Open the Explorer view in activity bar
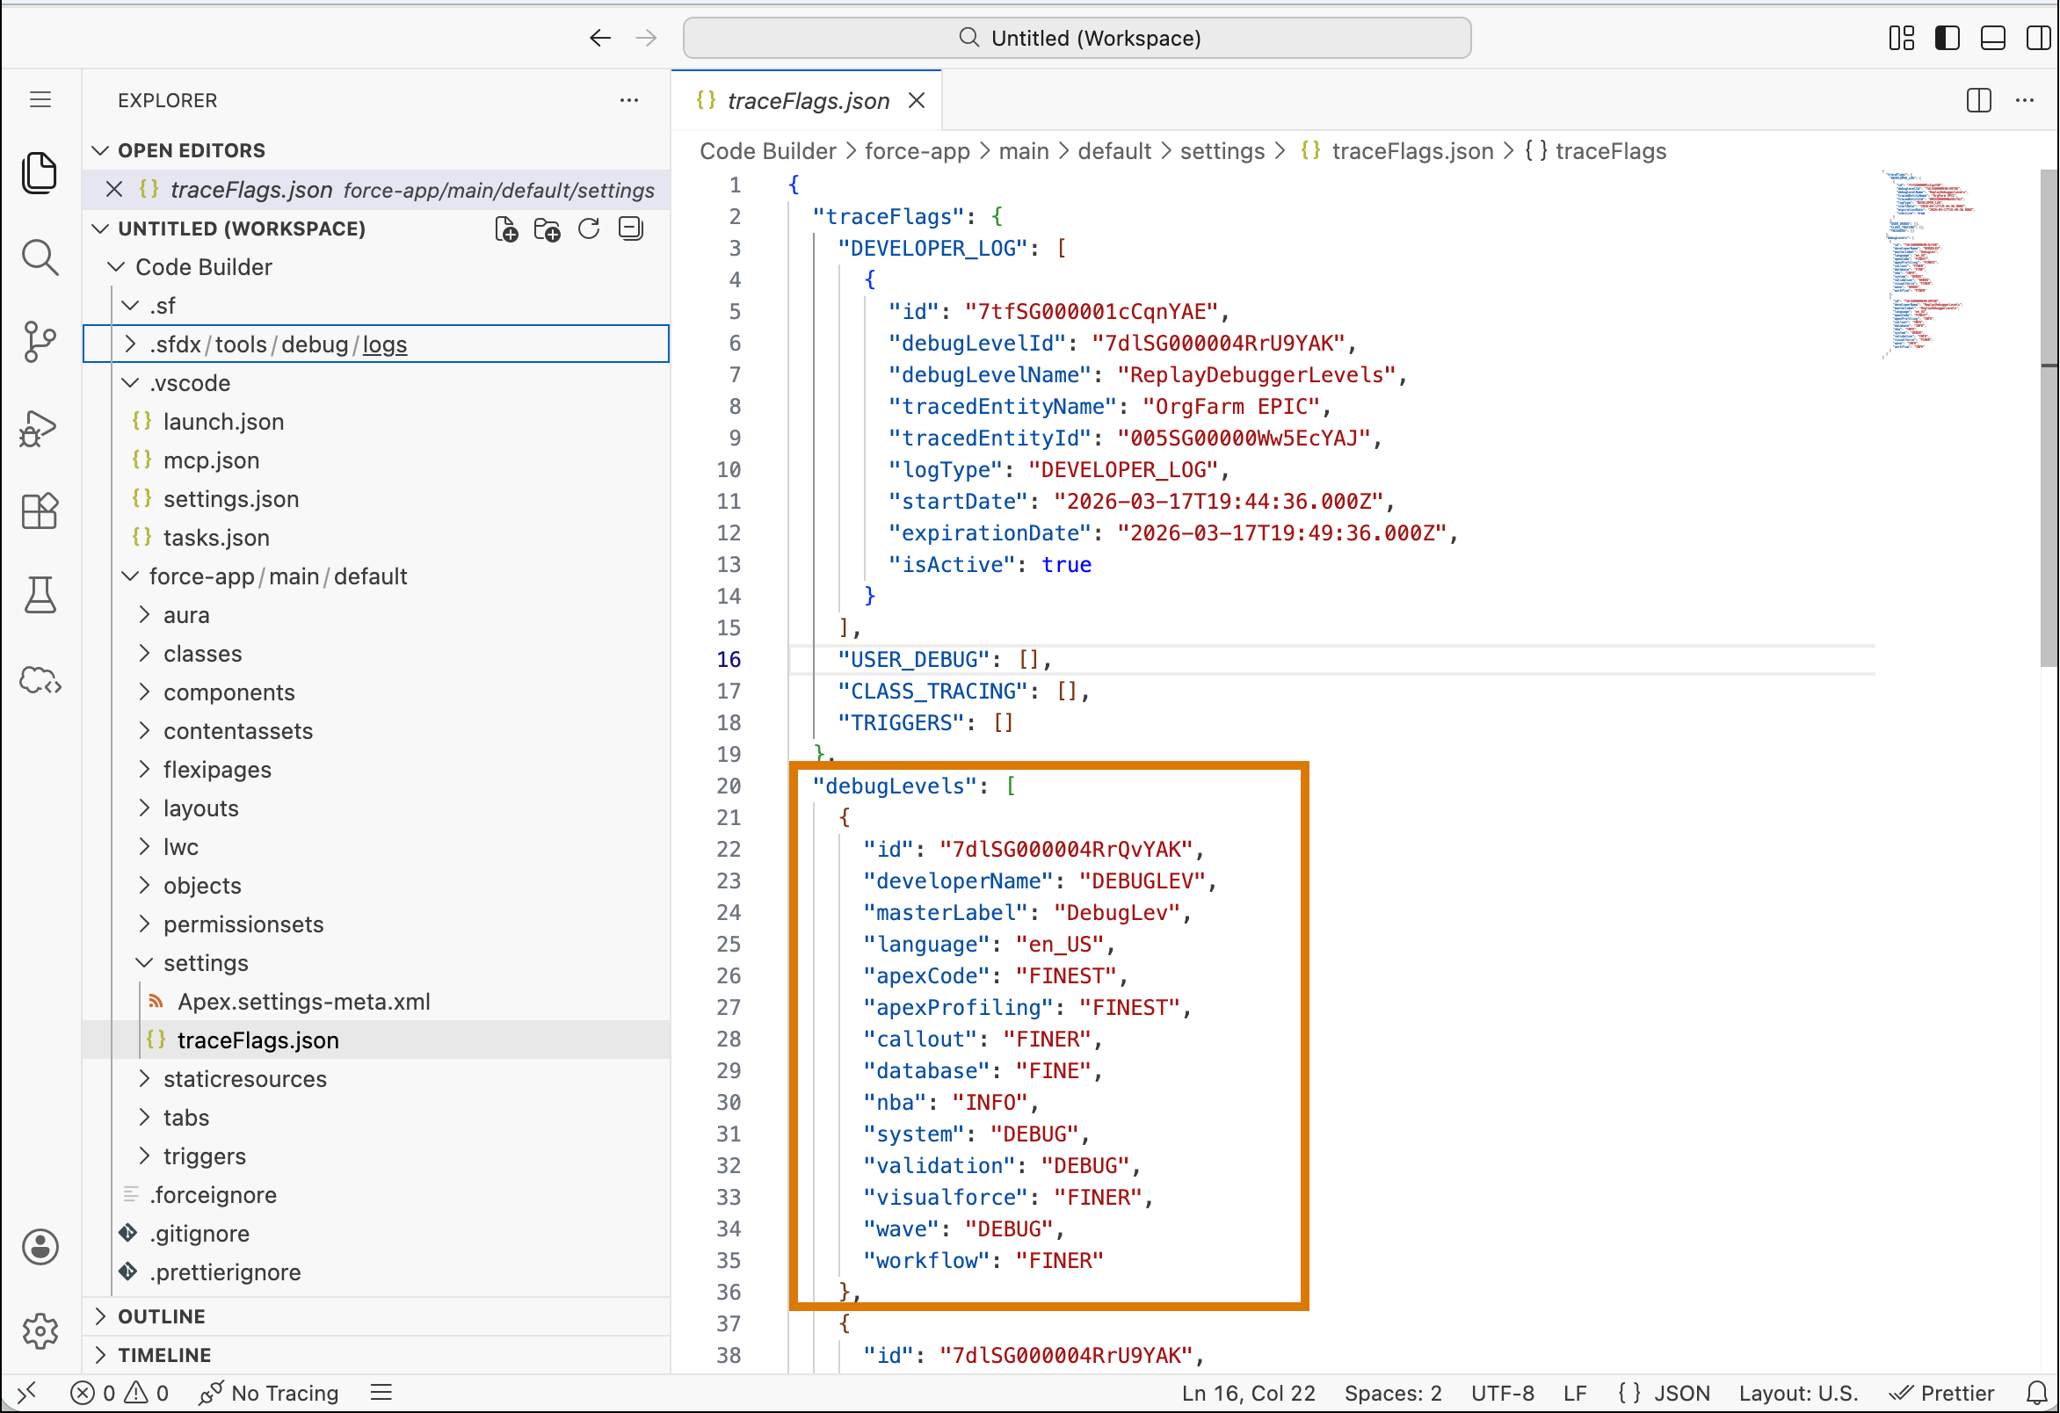The width and height of the screenshot is (2060, 1413). (40, 172)
